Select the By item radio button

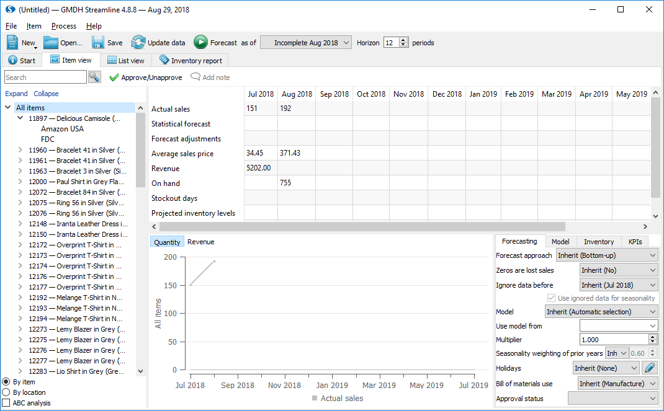(x=6, y=382)
